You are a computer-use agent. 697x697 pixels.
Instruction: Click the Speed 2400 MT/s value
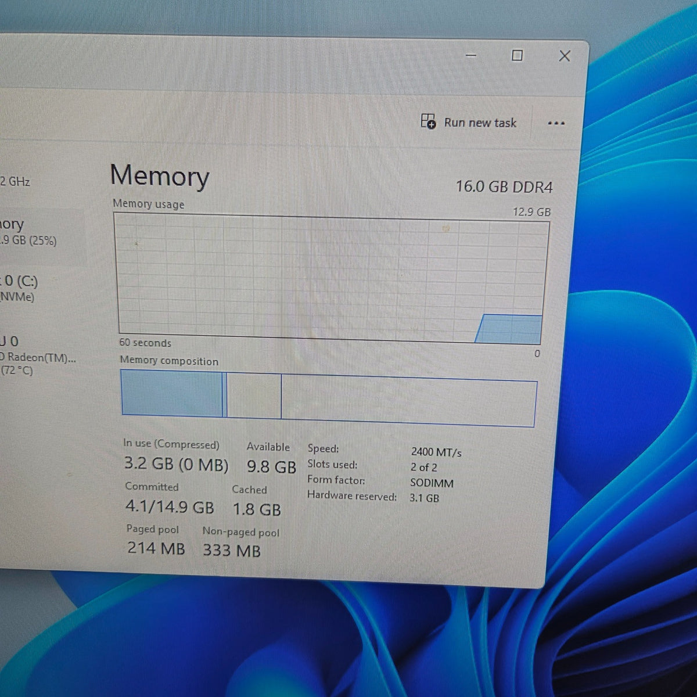436,452
